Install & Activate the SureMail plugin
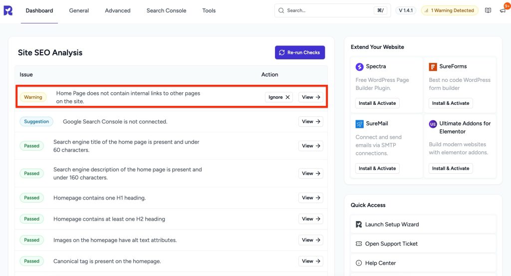The height and width of the screenshot is (276, 511). coord(377,168)
